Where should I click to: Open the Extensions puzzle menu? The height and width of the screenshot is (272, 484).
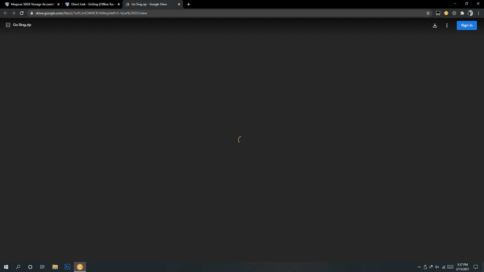(x=462, y=13)
